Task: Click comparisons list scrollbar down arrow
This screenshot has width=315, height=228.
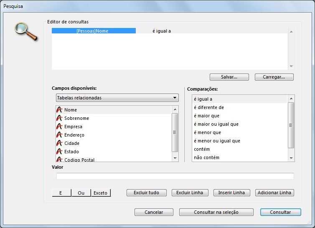Action: click(291, 158)
